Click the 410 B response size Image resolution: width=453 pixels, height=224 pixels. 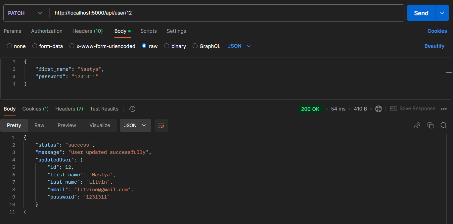tap(360, 109)
